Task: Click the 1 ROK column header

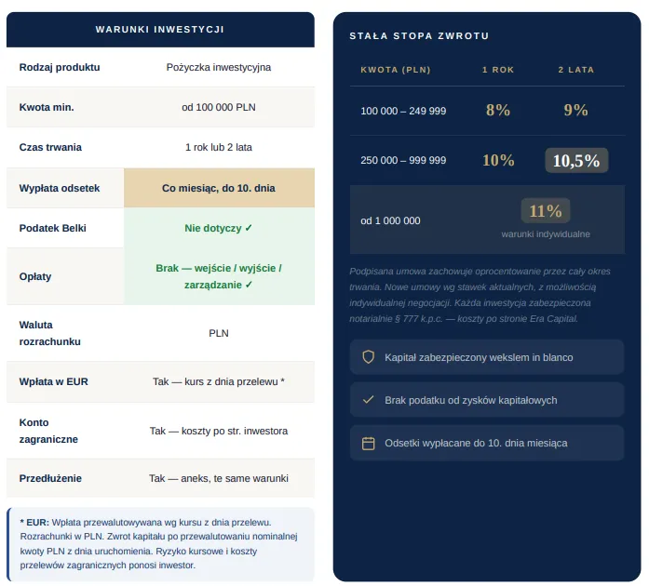Action: pyautogui.click(x=498, y=70)
